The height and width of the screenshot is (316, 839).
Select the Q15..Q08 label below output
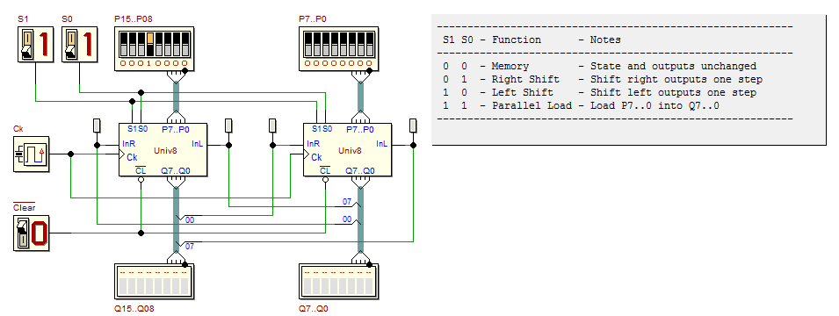click(x=134, y=308)
